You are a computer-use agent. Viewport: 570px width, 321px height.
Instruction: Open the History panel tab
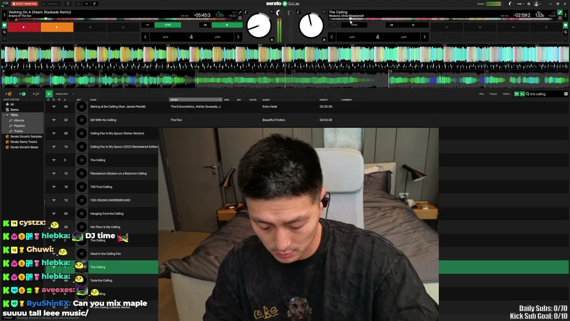click(x=506, y=94)
